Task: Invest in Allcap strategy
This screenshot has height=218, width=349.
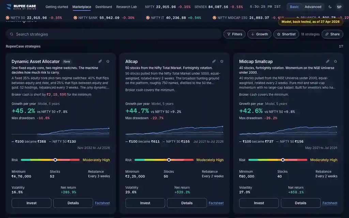Action: coord(145,203)
